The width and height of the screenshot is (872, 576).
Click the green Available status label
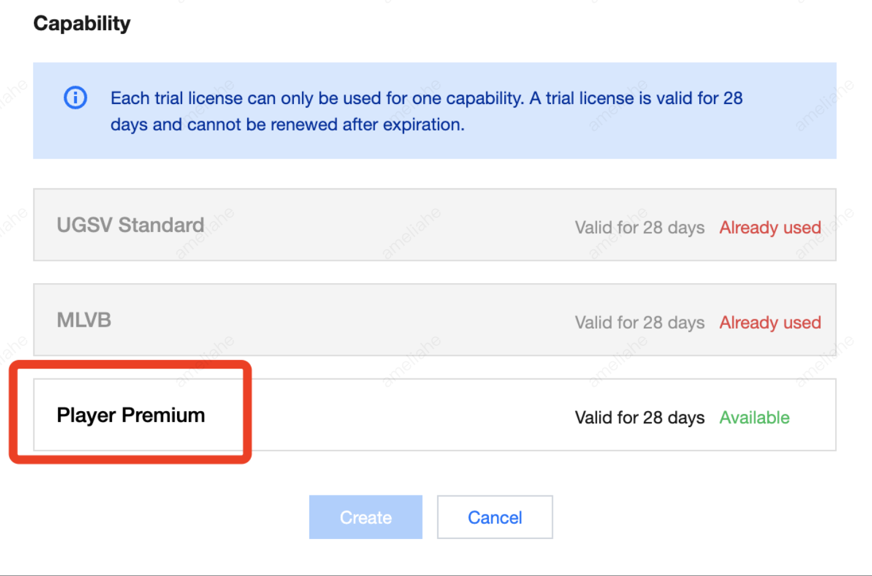coord(755,418)
